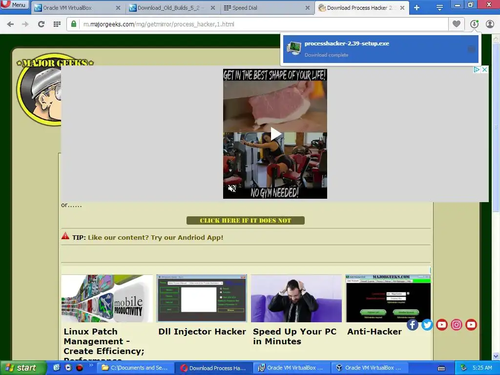
Task: Click the downloaded file's program icon
Action: point(293,48)
